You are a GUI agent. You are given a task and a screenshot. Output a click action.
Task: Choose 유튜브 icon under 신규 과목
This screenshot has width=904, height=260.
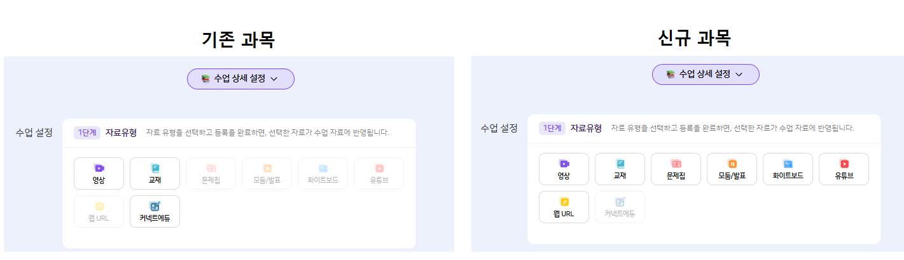point(844,169)
